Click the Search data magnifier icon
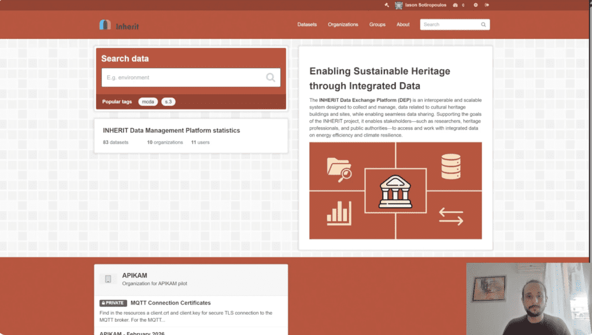This screenshot has width=592, height=335. pos(271,78)
